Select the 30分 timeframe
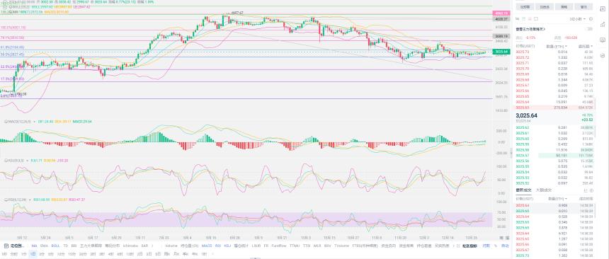Screen dimensions: 609x259 (x=82, y=253)
